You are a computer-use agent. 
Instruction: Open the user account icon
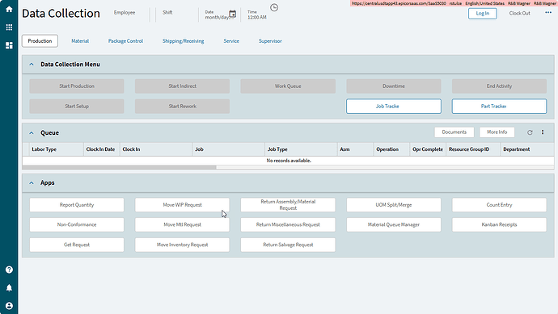[9, 306]
